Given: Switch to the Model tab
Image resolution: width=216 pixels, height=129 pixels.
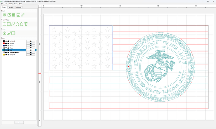Looking at the screenshot, I should (11, 7).
